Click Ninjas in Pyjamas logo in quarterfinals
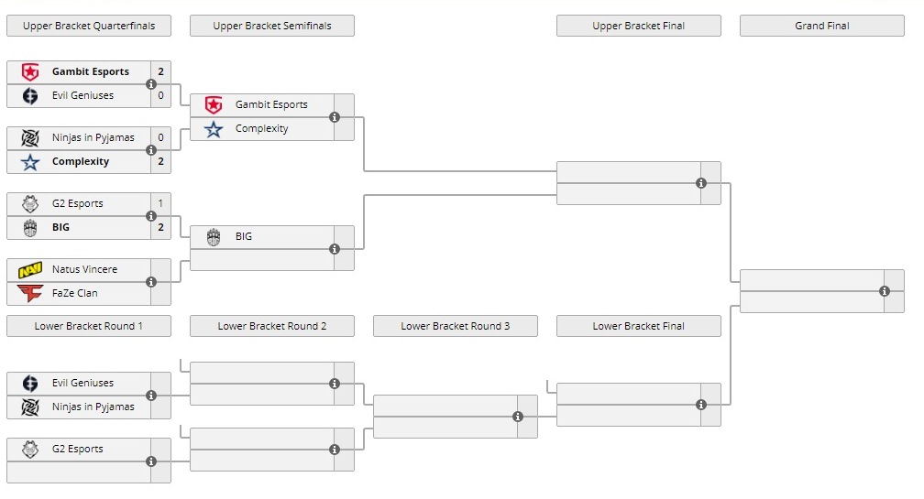Screen dimensions: 924x499 (30, 137)
